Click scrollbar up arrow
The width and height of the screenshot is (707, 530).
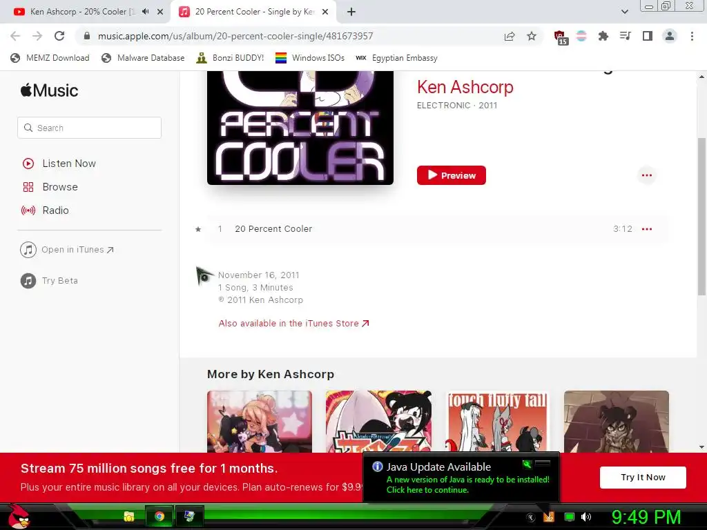pos(701,77)
